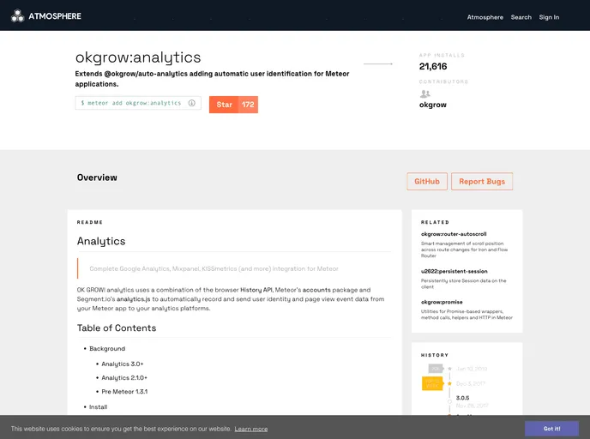
Task: Jump to Install section
Action: [x=98, y=407]
